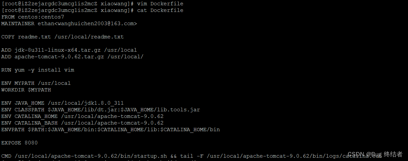This screenshot has height=161, width=408.
Task: Click the WORKDIR $MYPATH line
Action: (x=26, y=90)
